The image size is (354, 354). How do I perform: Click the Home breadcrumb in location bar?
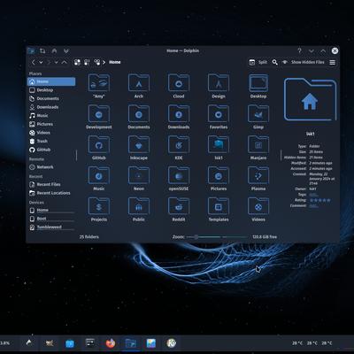115,62
